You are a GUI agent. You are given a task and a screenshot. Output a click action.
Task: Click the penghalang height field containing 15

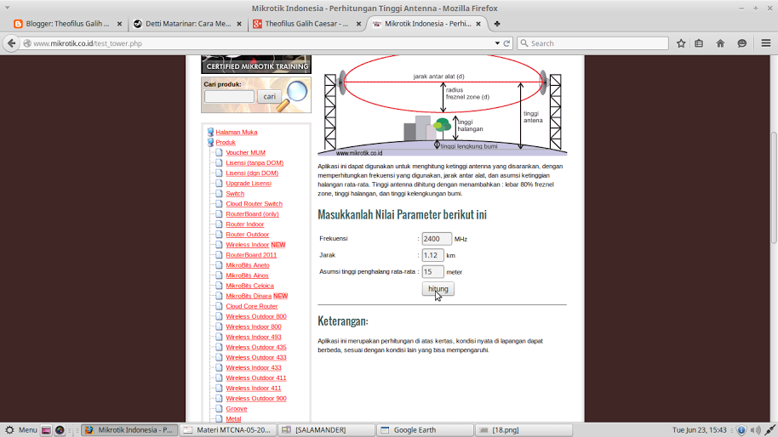432,271
